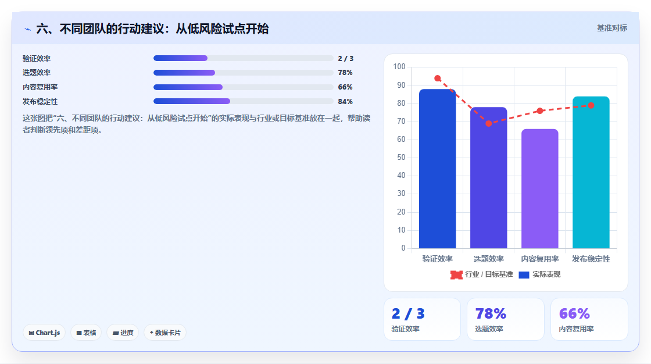
Task: Click the 78% 选题效率 data card
Action: pos(506,319)
